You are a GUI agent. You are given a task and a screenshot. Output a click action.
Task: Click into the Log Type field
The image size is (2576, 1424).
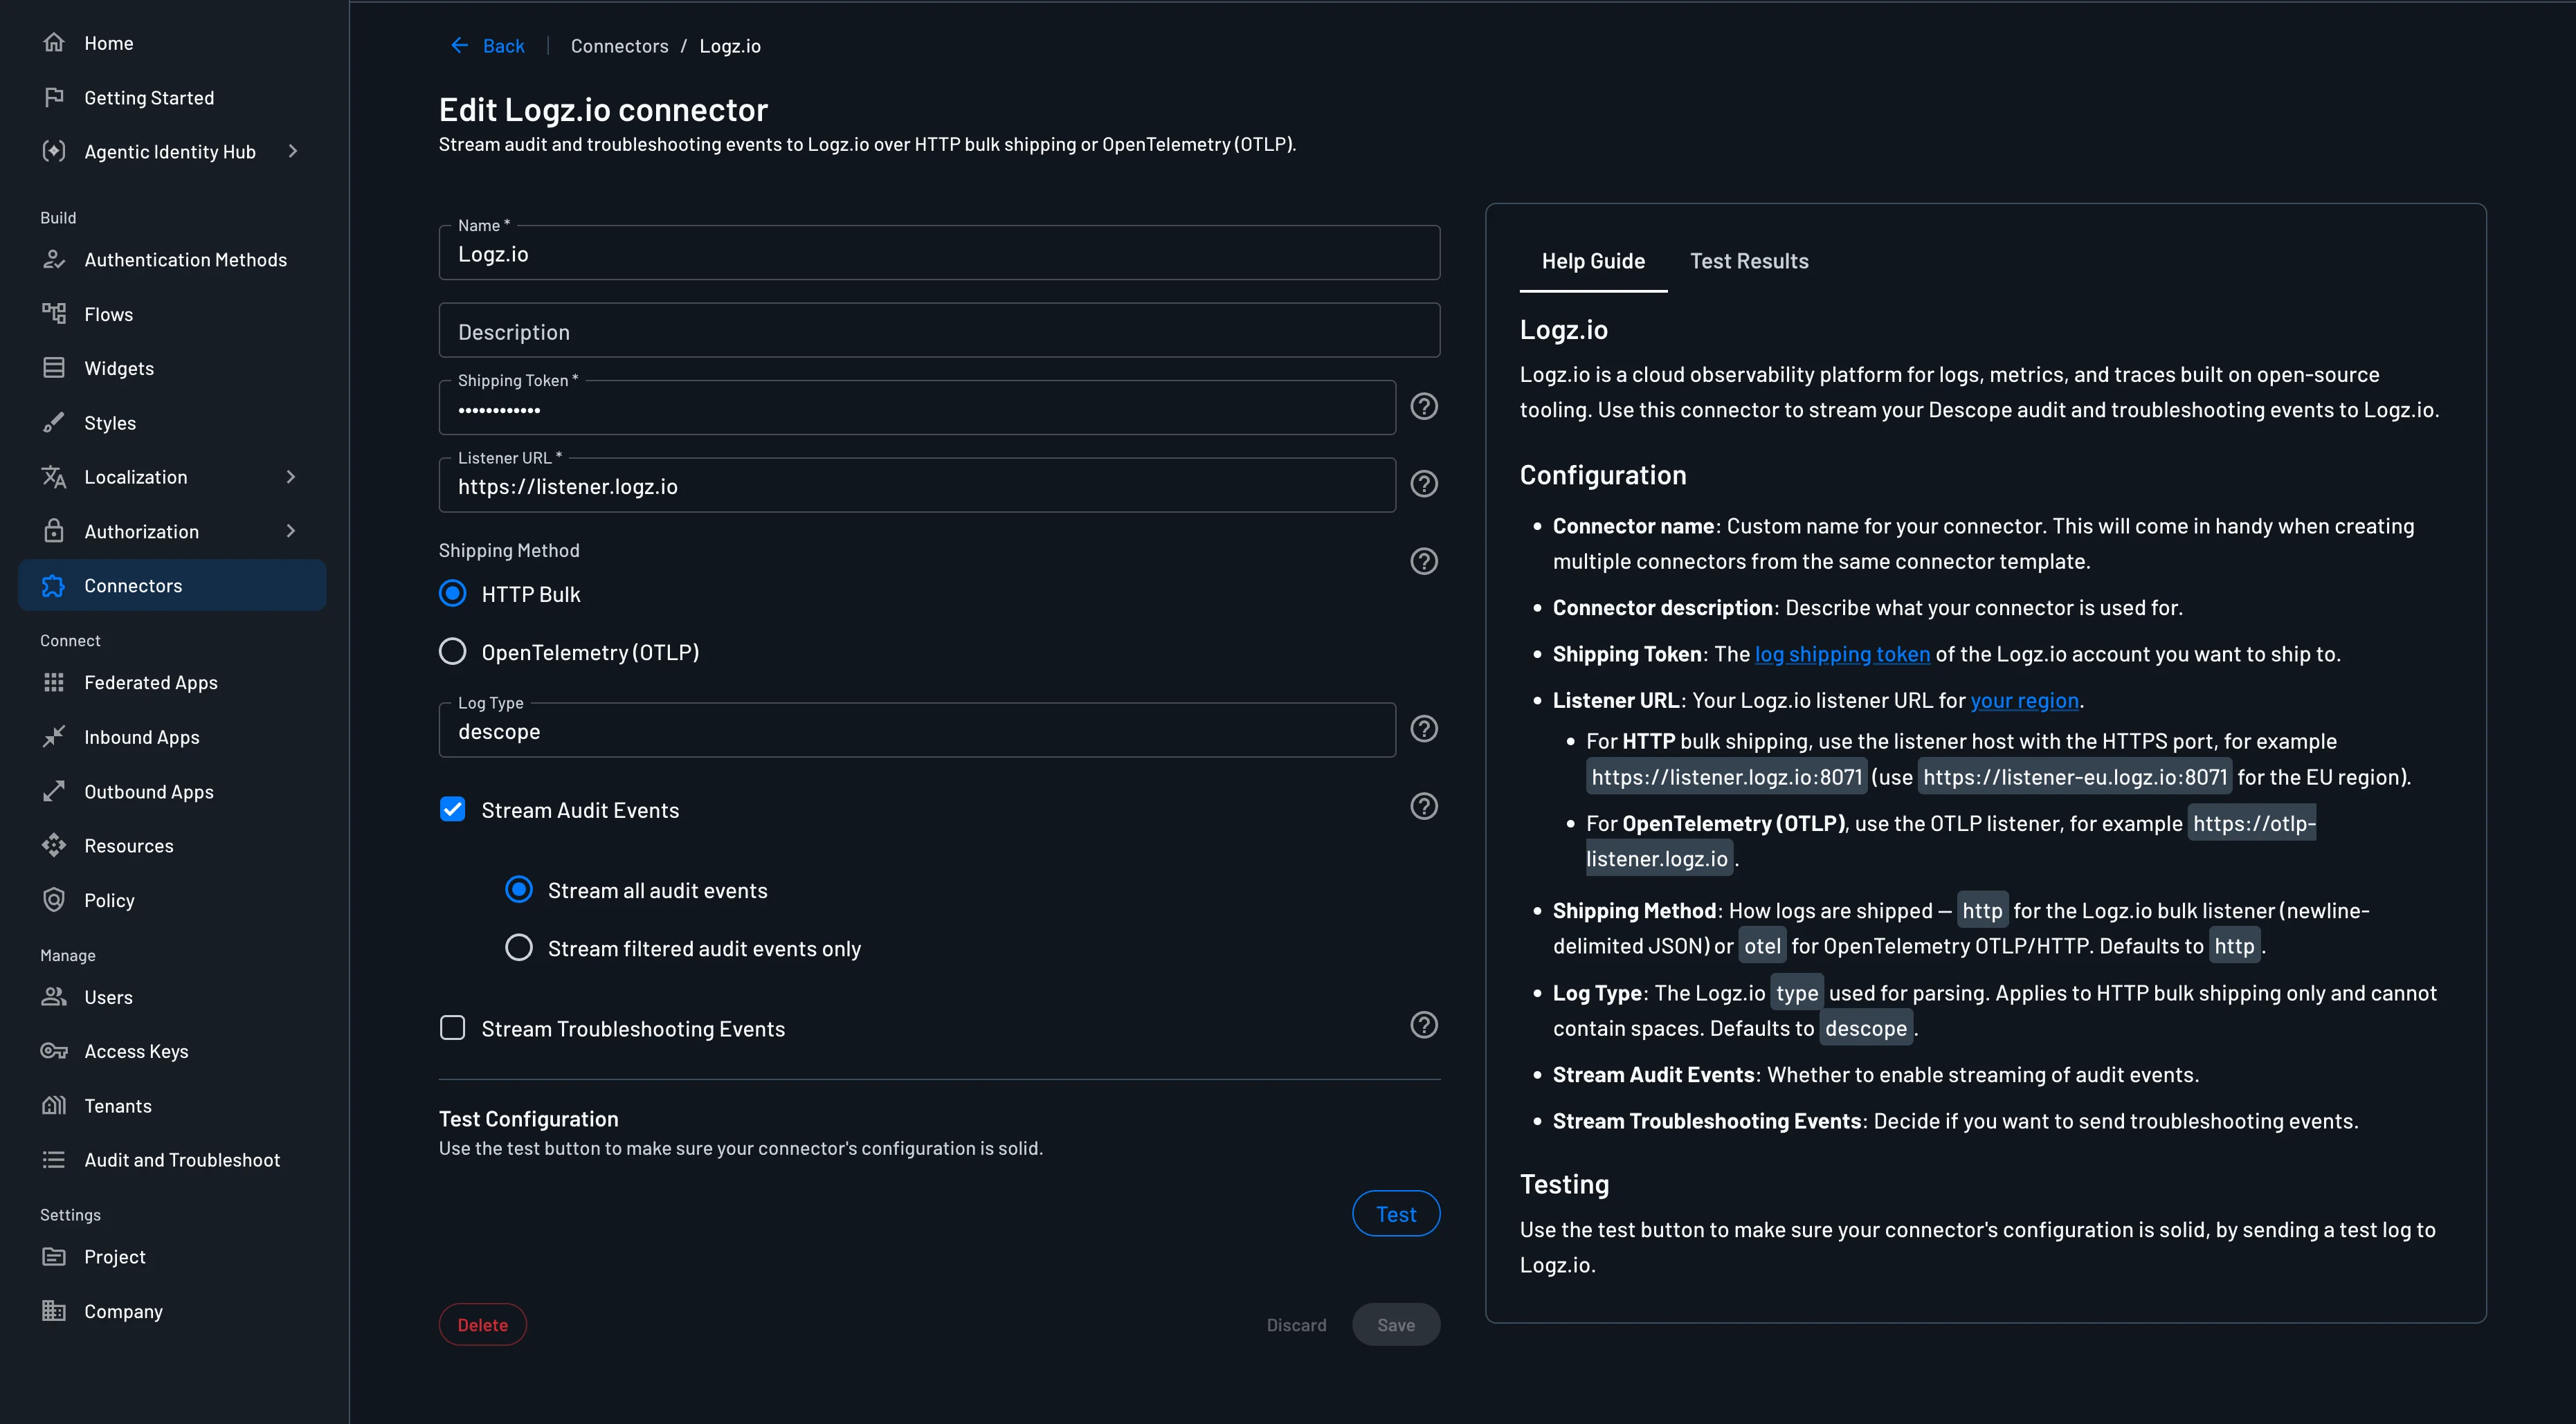click(x=917, y=731)
